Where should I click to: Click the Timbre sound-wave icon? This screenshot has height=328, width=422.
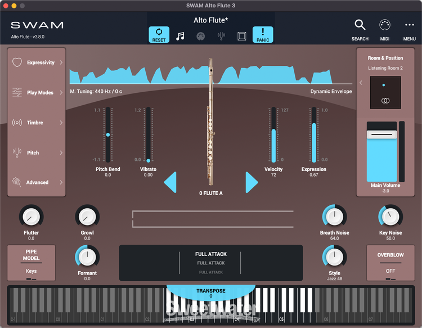17,123
